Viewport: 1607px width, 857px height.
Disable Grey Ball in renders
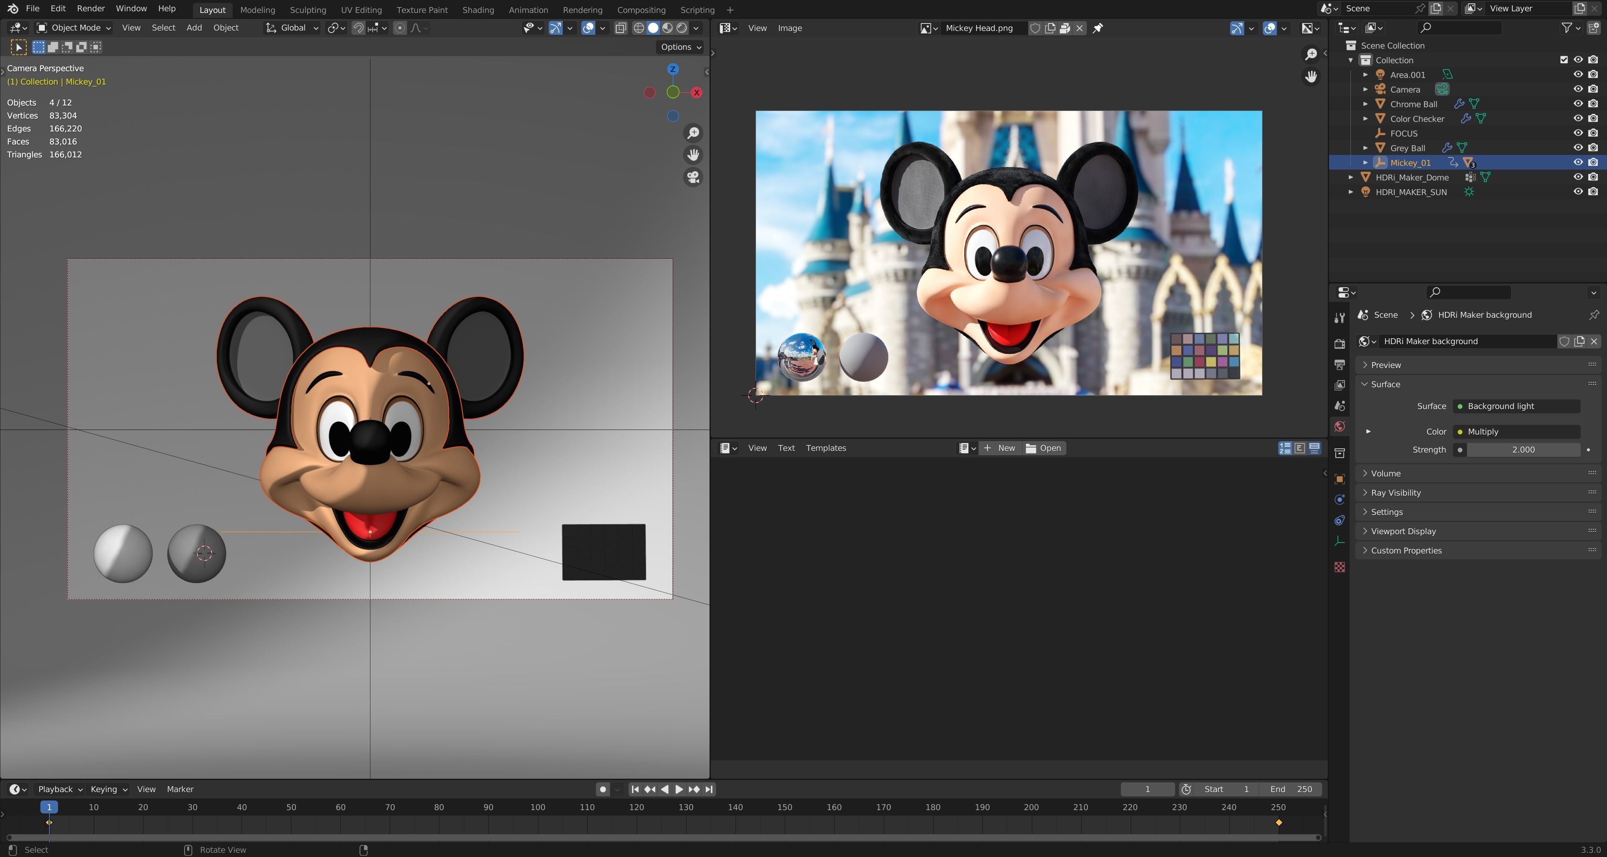[1593, 148]
